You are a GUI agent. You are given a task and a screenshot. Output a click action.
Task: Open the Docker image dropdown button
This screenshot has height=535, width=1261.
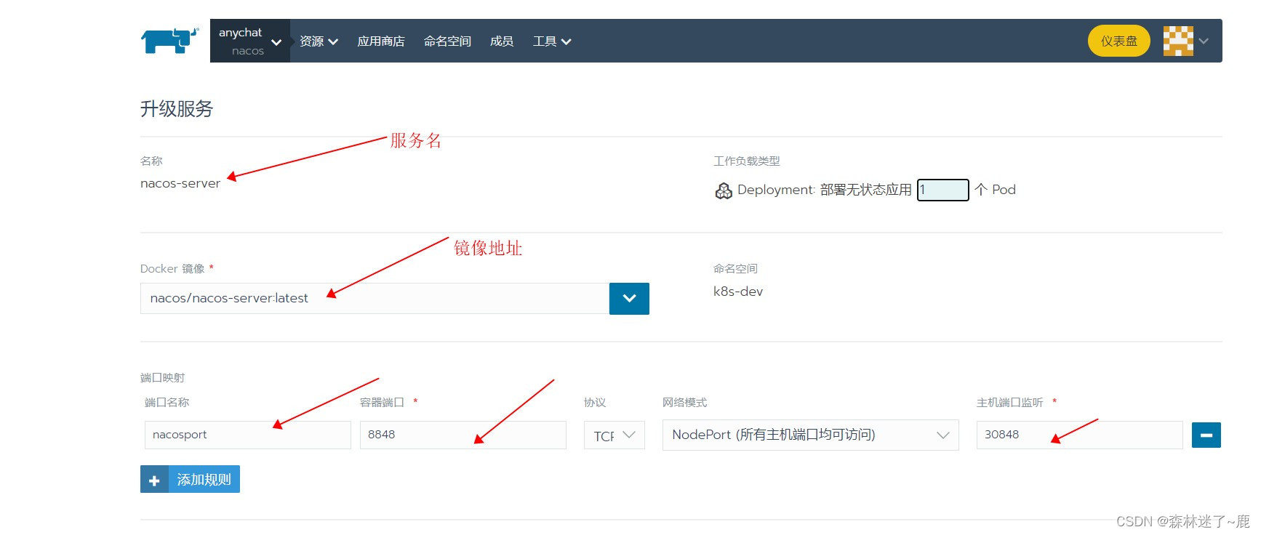(x=629, y=299)
